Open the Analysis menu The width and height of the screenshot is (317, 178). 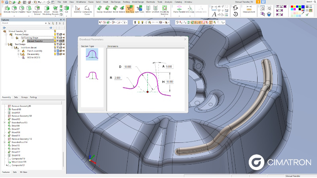coord(168,2)
